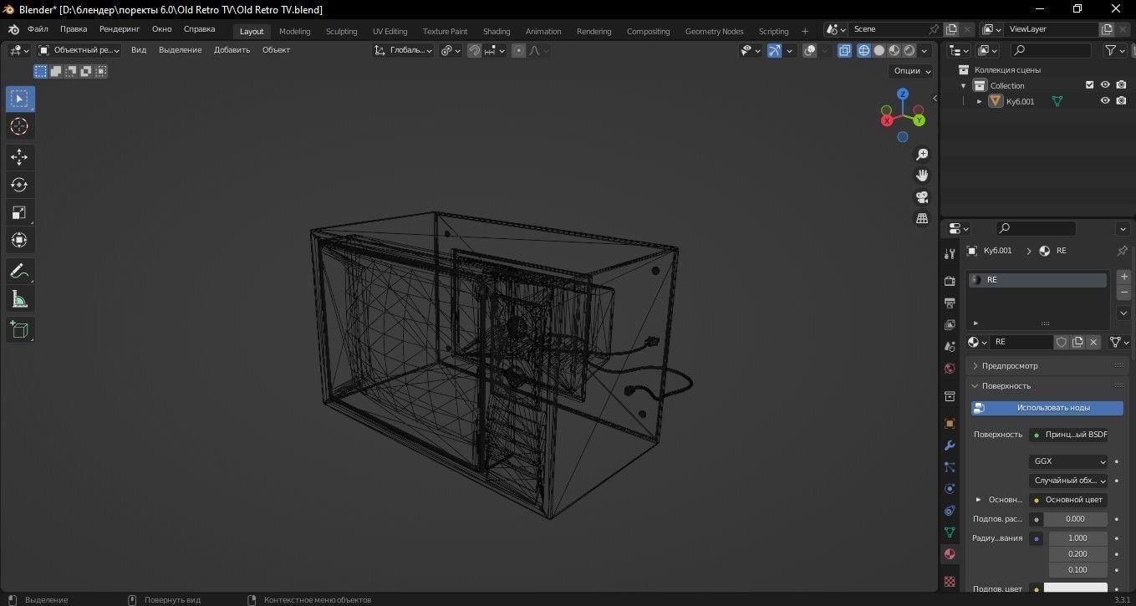Switch to the Shading workspace tab
Screen dimensions: 1136x606
coord(497,32)
